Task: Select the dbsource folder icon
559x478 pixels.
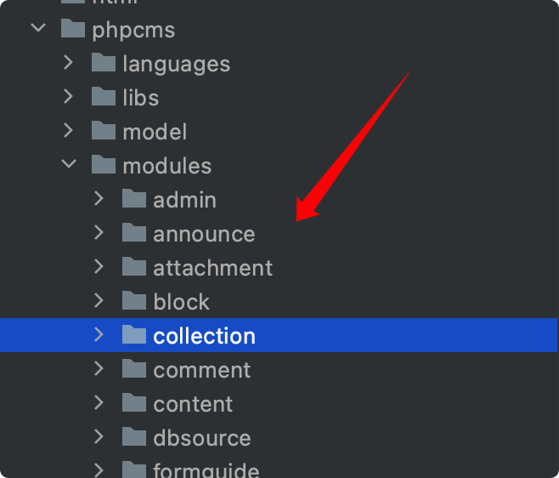Action: [134, 436]
